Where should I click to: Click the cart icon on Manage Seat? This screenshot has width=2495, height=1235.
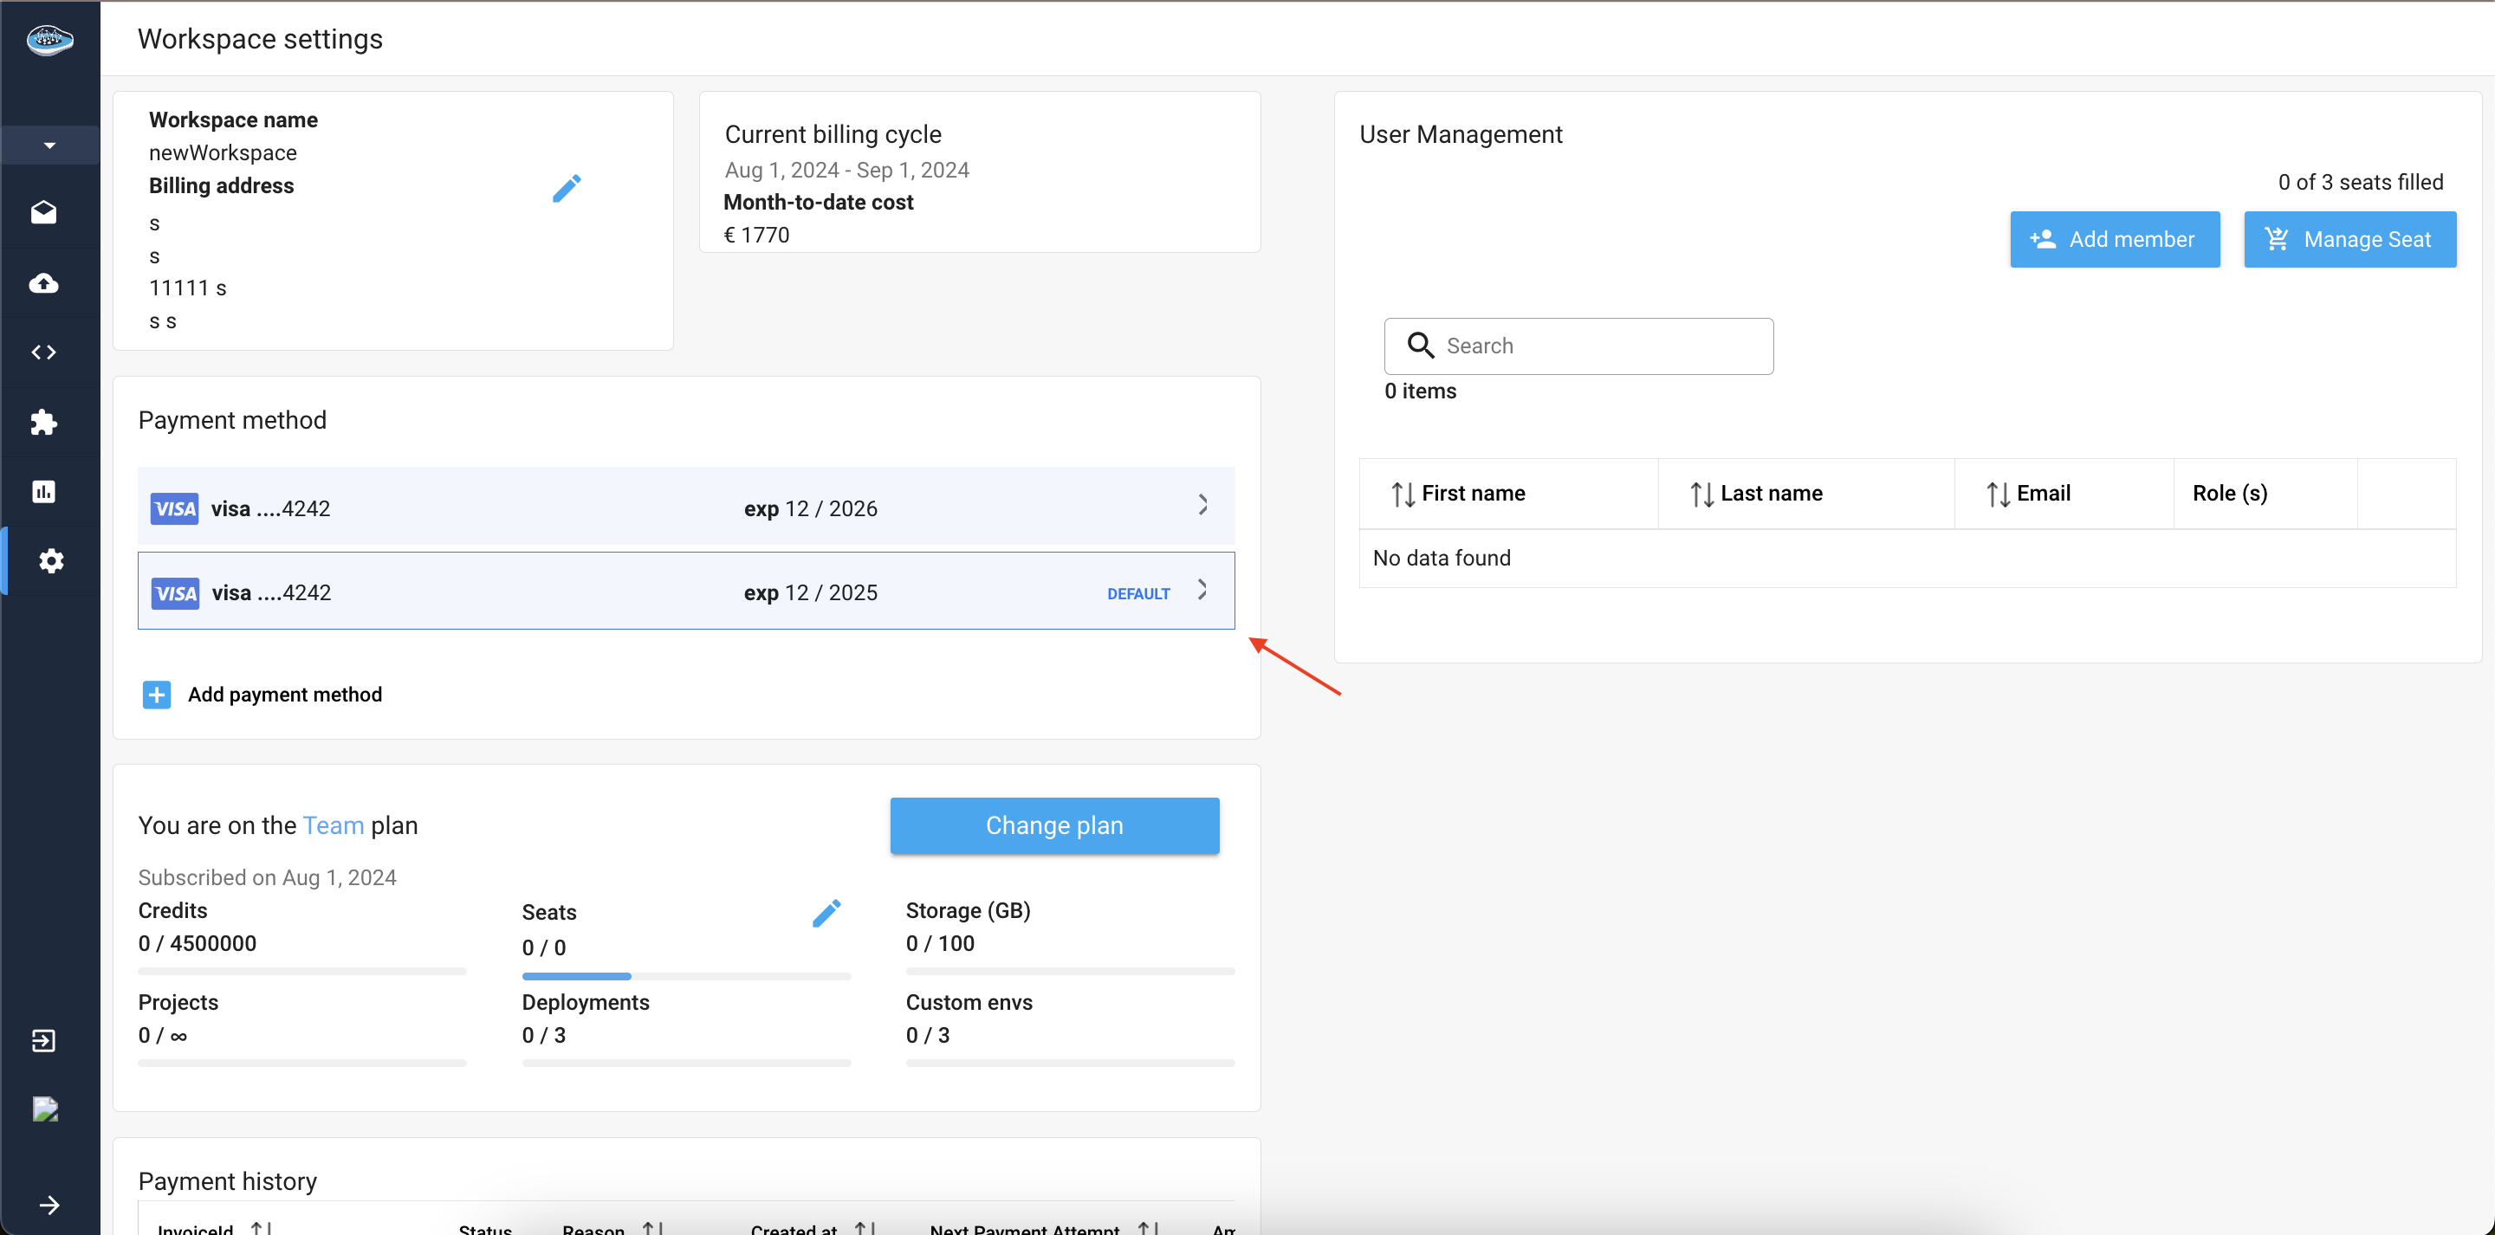click(x=2277, y=238)
